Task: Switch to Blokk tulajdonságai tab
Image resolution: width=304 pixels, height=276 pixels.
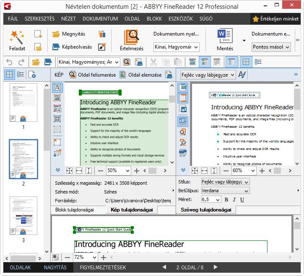Action: (x=75, y=210)
